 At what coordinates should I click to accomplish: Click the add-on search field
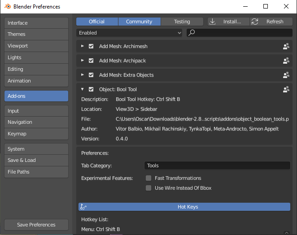point(240,33)
